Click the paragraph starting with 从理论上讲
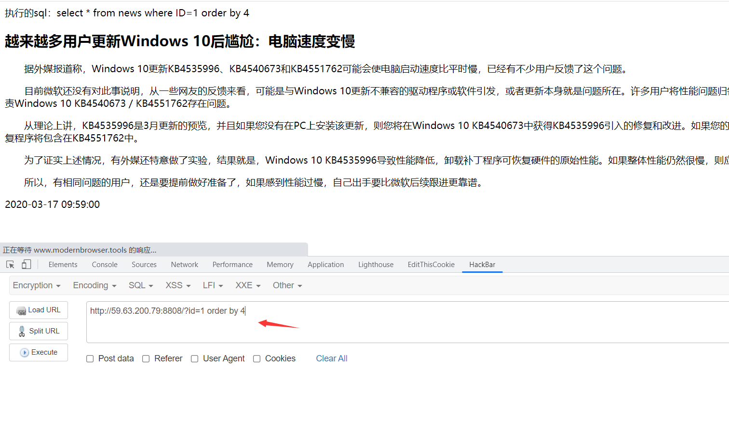This screenshot has width=729, height=422. pos(367,132)
